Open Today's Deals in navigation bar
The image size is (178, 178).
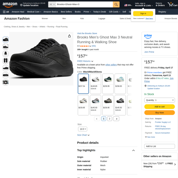click(100, 12)
